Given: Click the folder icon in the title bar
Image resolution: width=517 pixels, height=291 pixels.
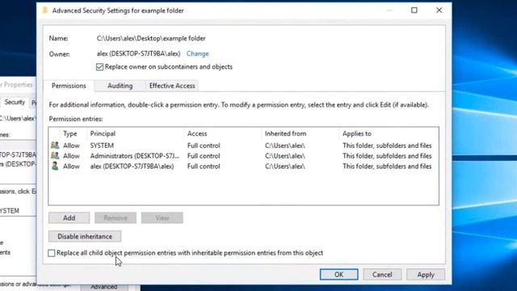Looking at the screenshot, I should (45, 11).
